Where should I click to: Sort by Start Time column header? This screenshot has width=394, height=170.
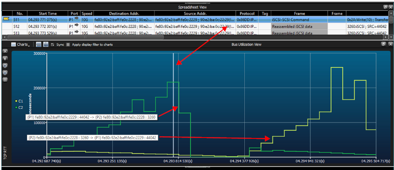tap(48, 14)
